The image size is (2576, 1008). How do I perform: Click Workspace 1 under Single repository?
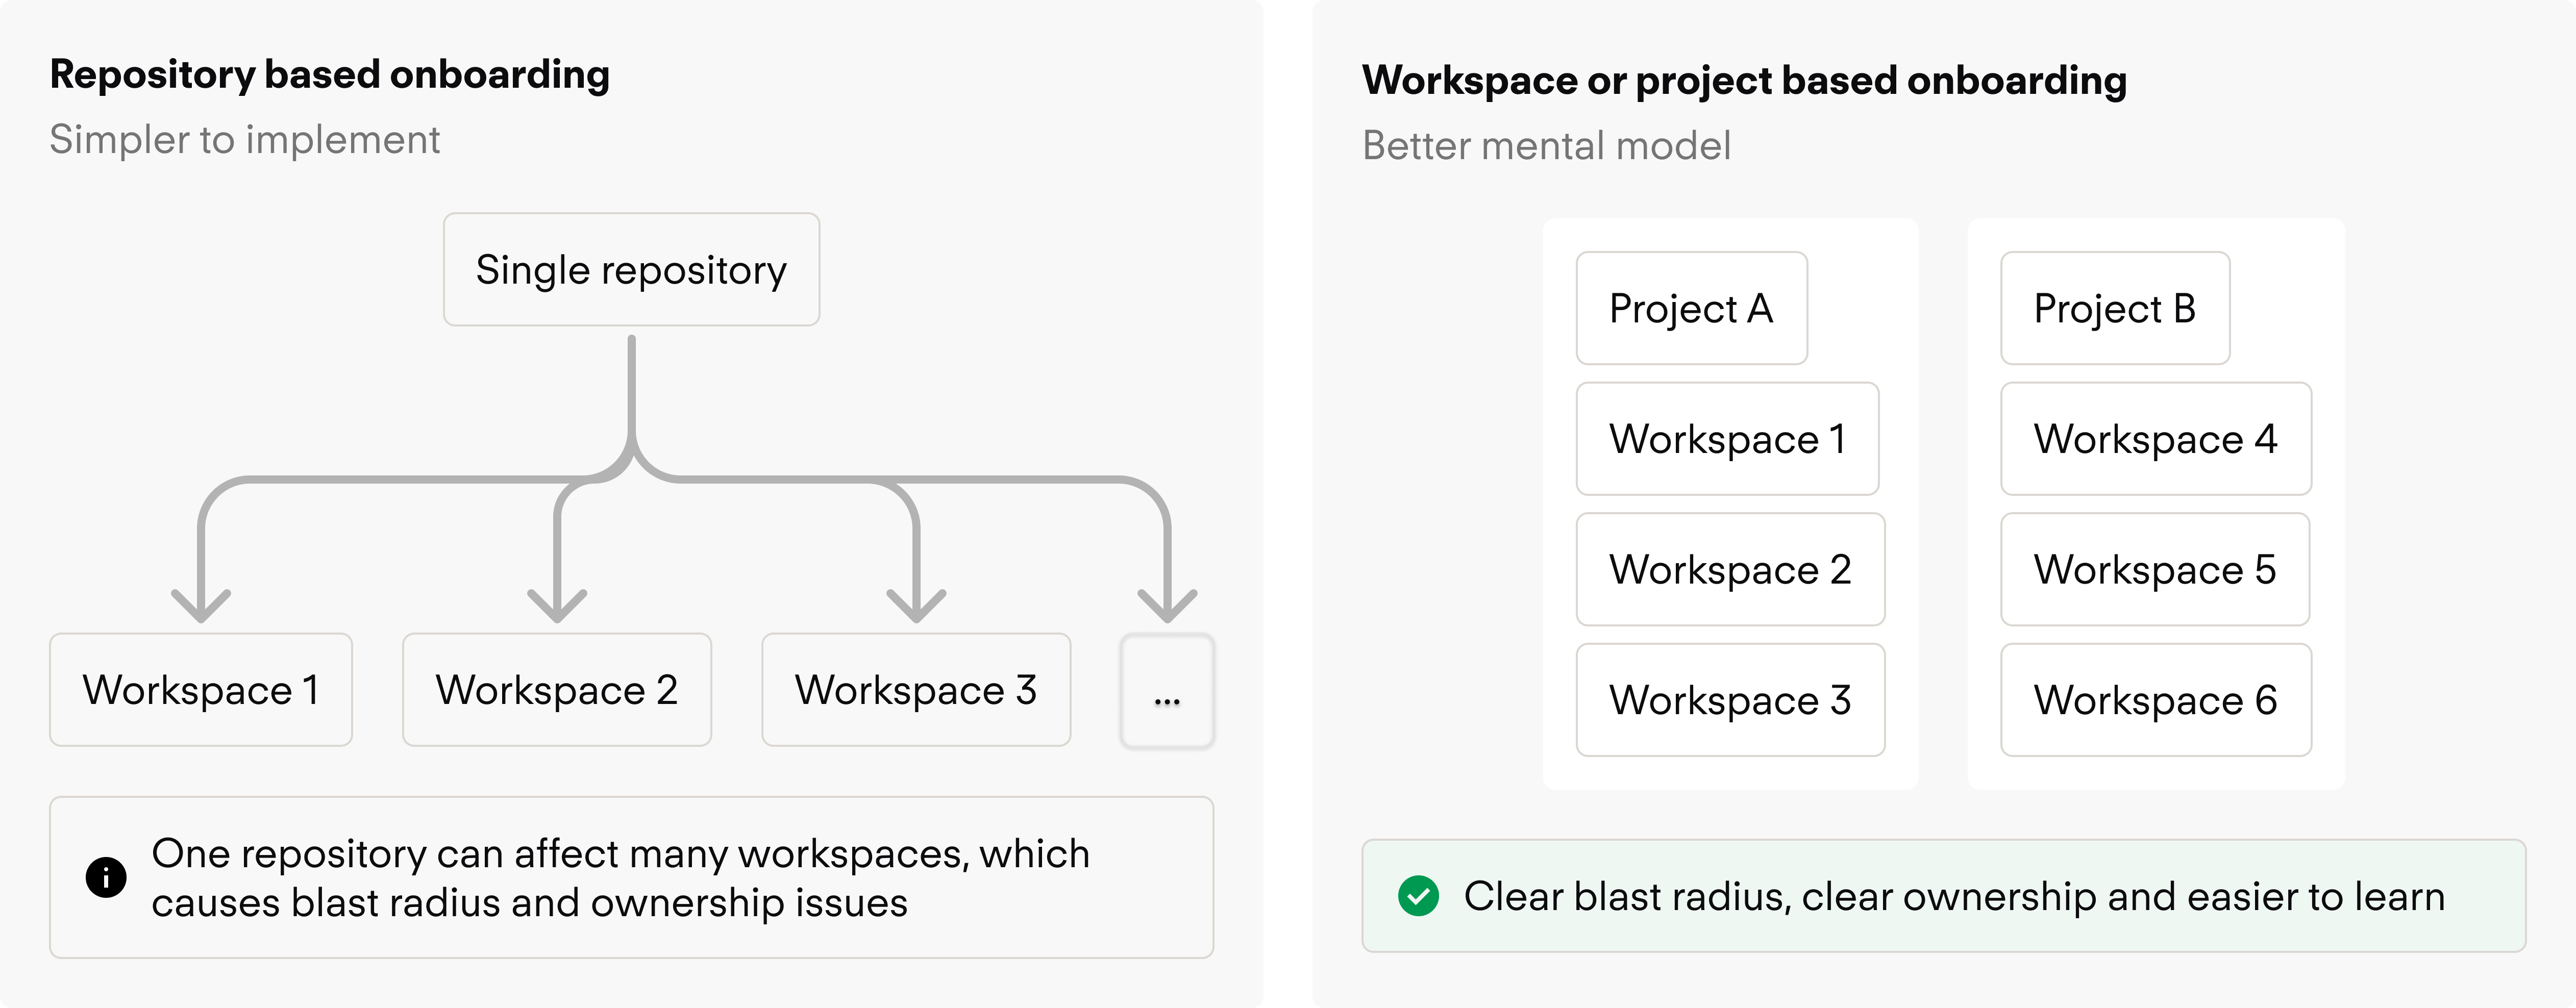click(x=201, y=690)
